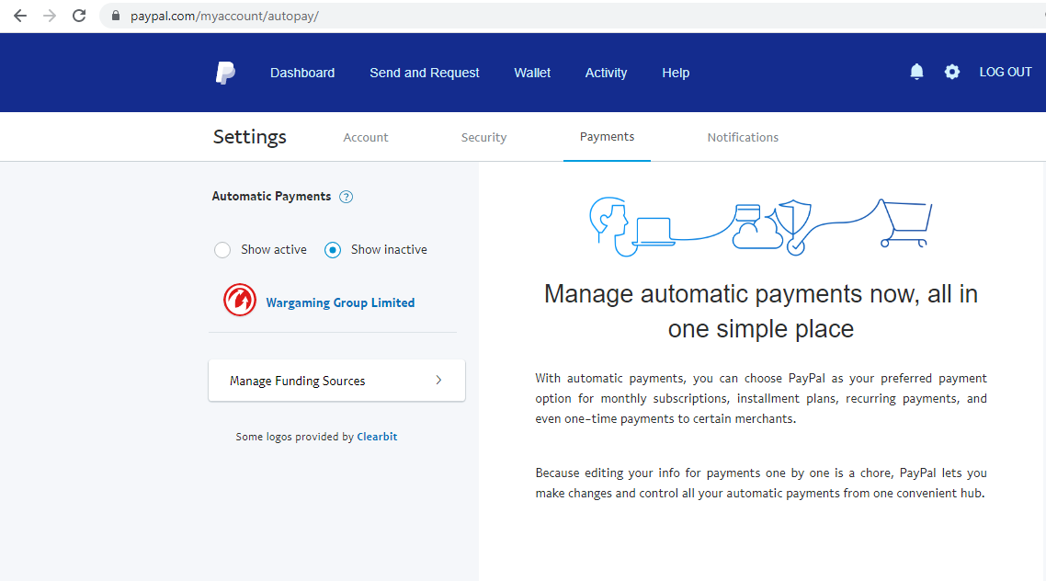1046x581 pixels.
Task: Select the Show active radio button
Action: [222, 250]
